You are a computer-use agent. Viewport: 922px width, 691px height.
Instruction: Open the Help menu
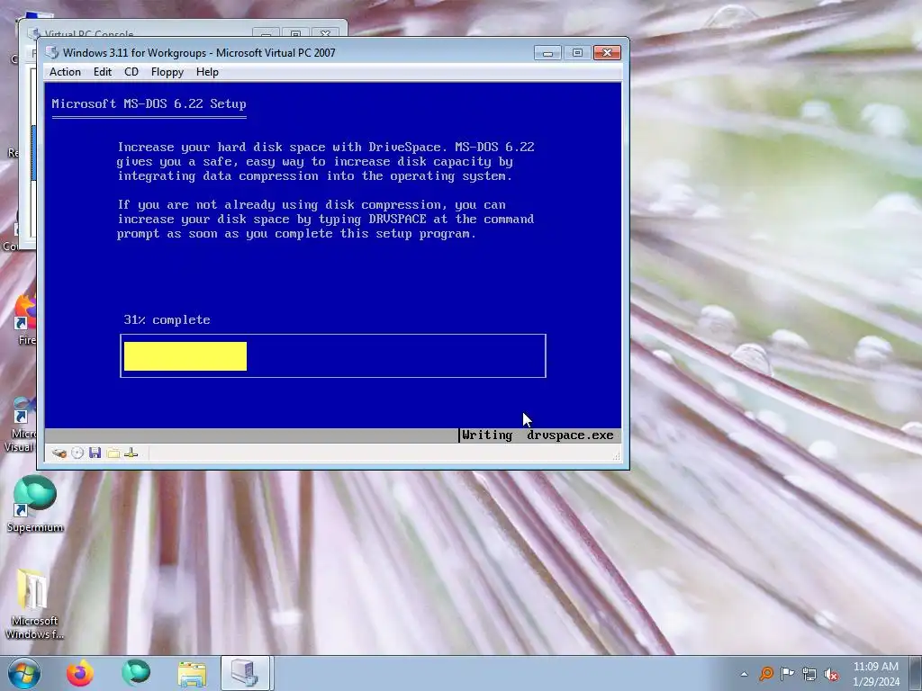207,72
